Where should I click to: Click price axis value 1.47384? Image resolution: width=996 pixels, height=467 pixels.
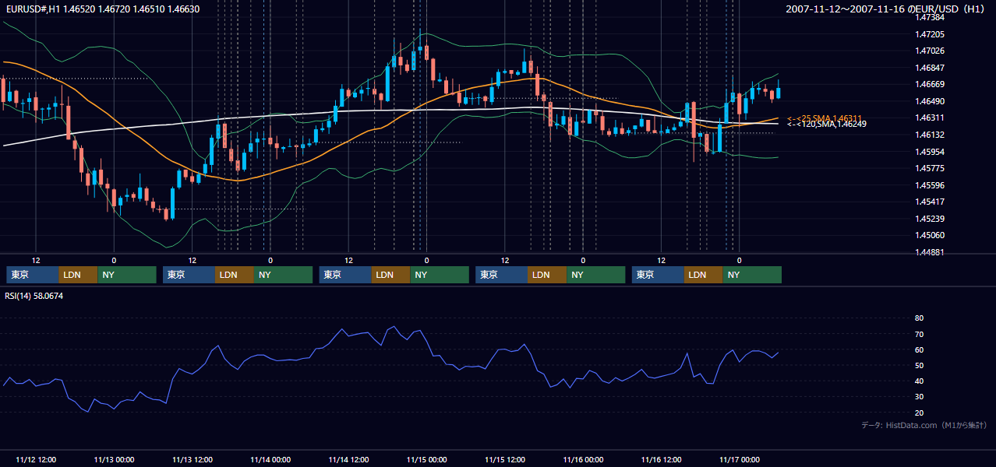930,17
